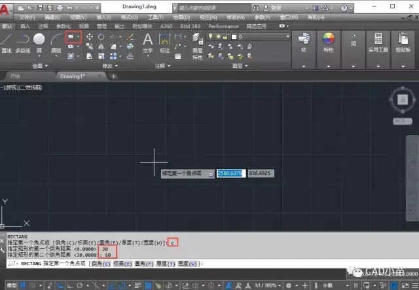The height and width of the screenshot is (290, 419).
Task: Click the ViewCube top face
Action: [x=403, y=100]
